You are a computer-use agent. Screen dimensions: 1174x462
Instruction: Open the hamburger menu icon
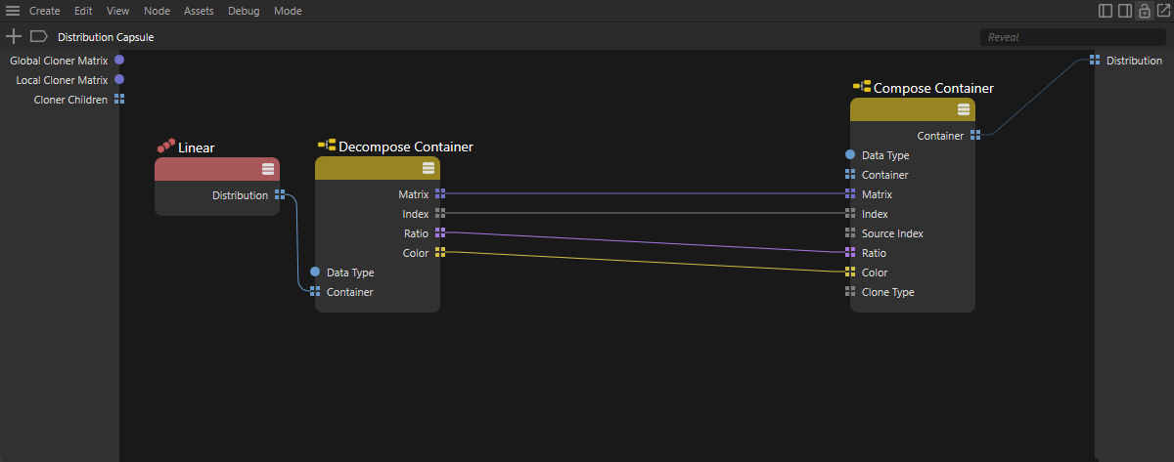coord(13,11)
